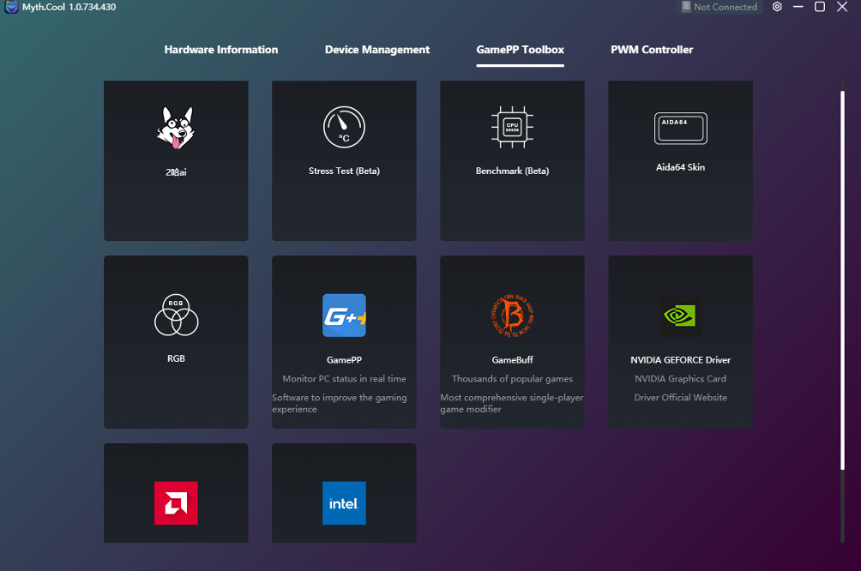
Task: Open the red AMD logo tile
Action: [x=176, y=503]
